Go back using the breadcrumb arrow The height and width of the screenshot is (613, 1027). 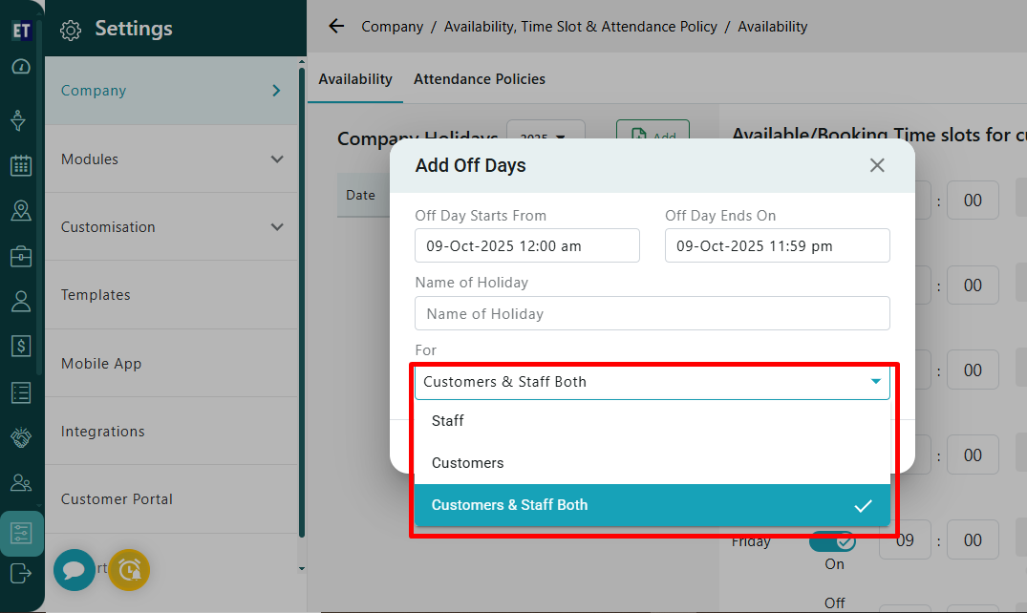click(x=336, y=27)
